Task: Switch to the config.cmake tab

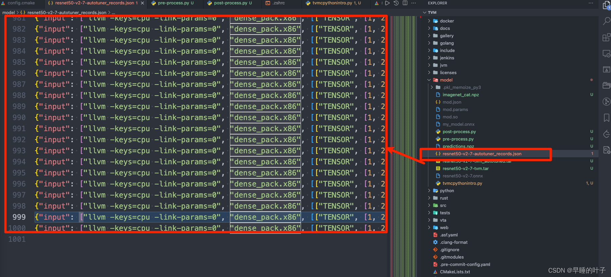Action: click(x=21, y=3)
